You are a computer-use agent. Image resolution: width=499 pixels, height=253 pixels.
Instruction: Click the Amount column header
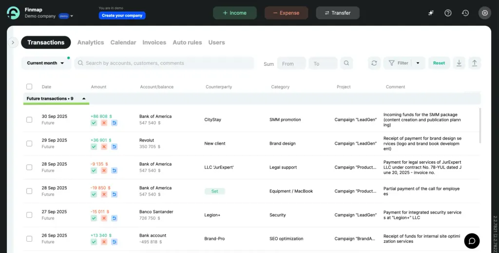[98, 87]
